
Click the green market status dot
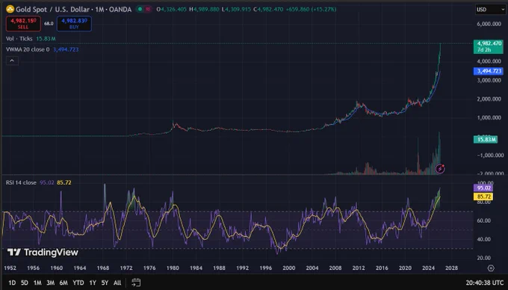(x=140, y=9)
